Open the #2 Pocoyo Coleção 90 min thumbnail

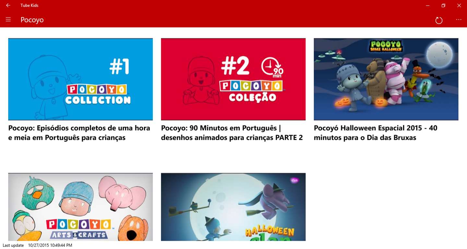point(233,79)
